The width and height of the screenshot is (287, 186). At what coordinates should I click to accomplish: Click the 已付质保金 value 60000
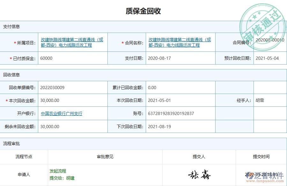(47, 58)
